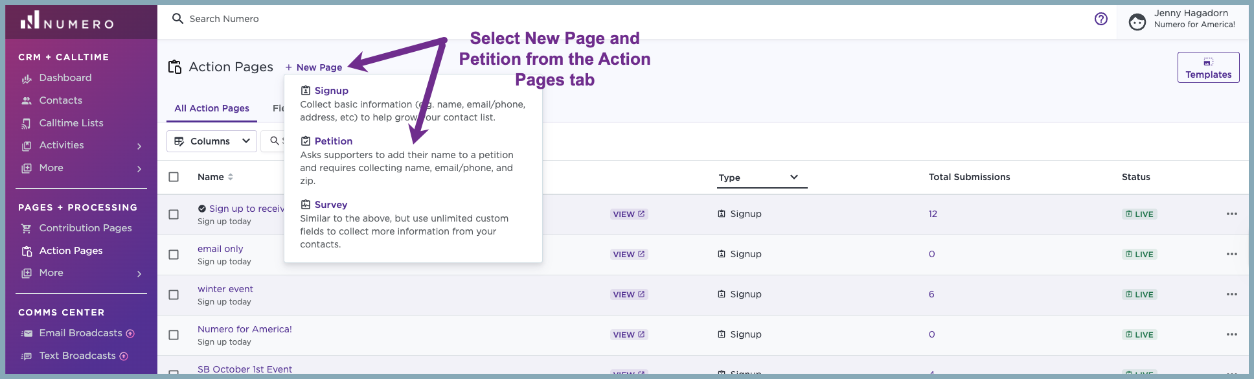
Task: Expand the Activities sidebar submenu
Action: 139,146
